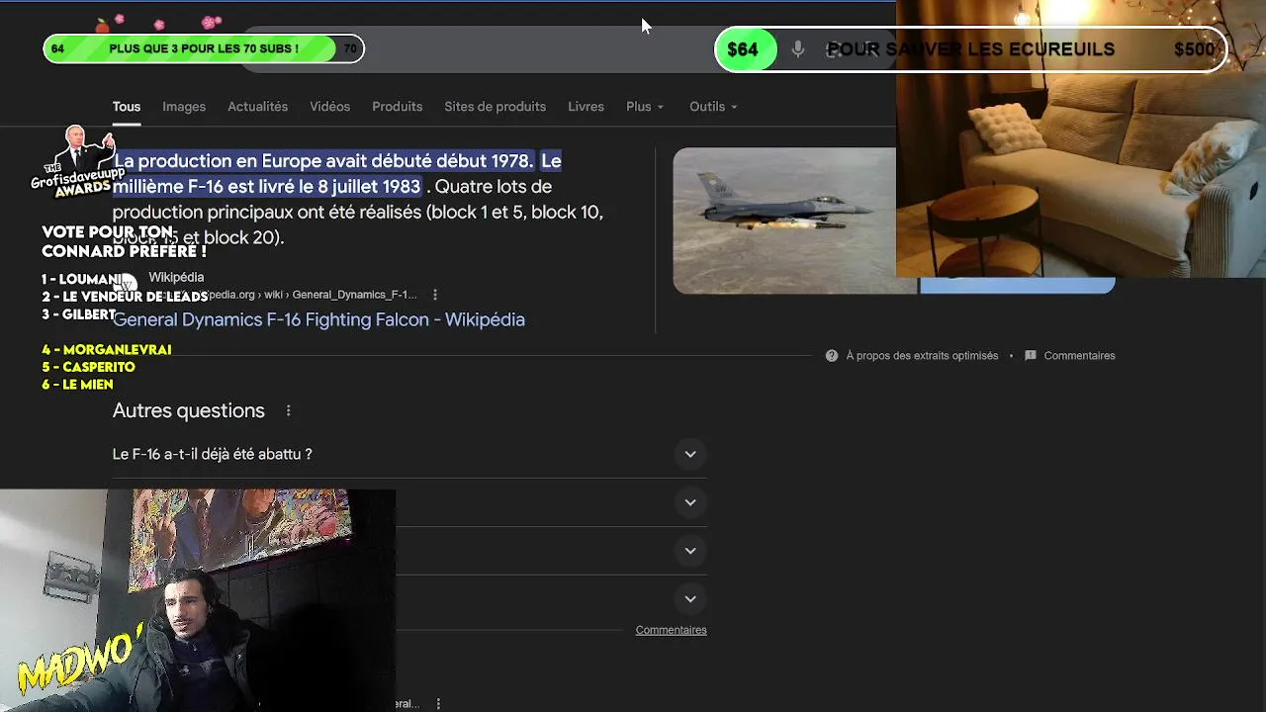Image resolution: width=1266 pixels, height=712 pixels.
Task: Click feedback icon next to Commentaires
Action: coord(1031,356)
